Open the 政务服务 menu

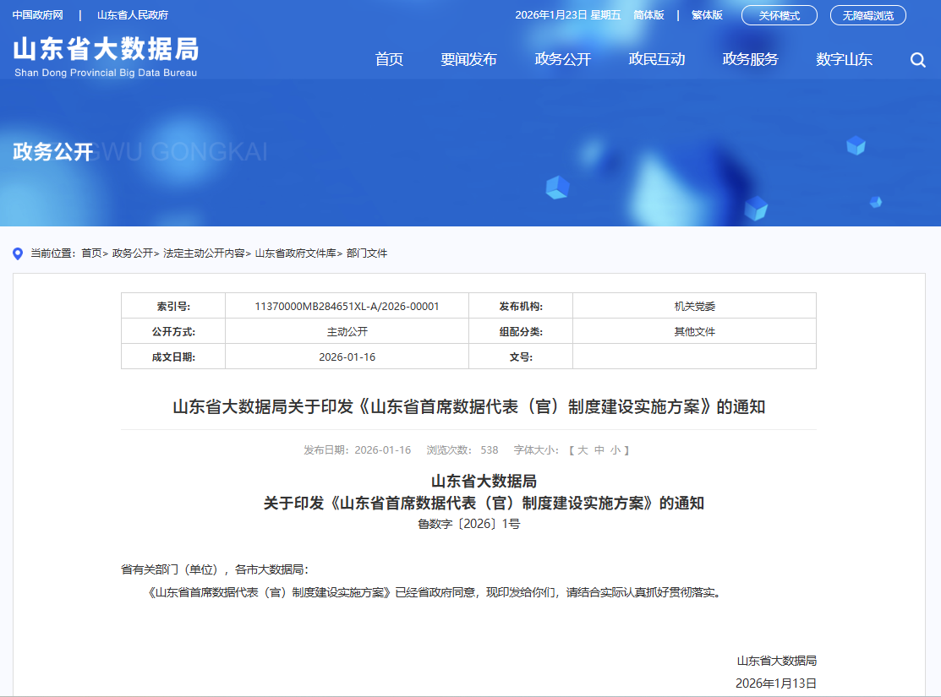pyautogui.click(x=750, y=59)
